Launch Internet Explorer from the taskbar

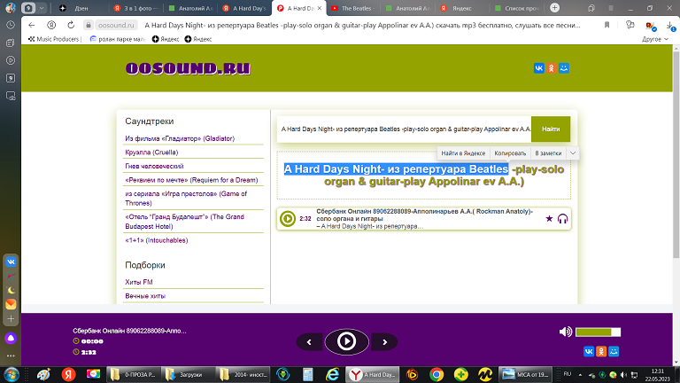333,374
